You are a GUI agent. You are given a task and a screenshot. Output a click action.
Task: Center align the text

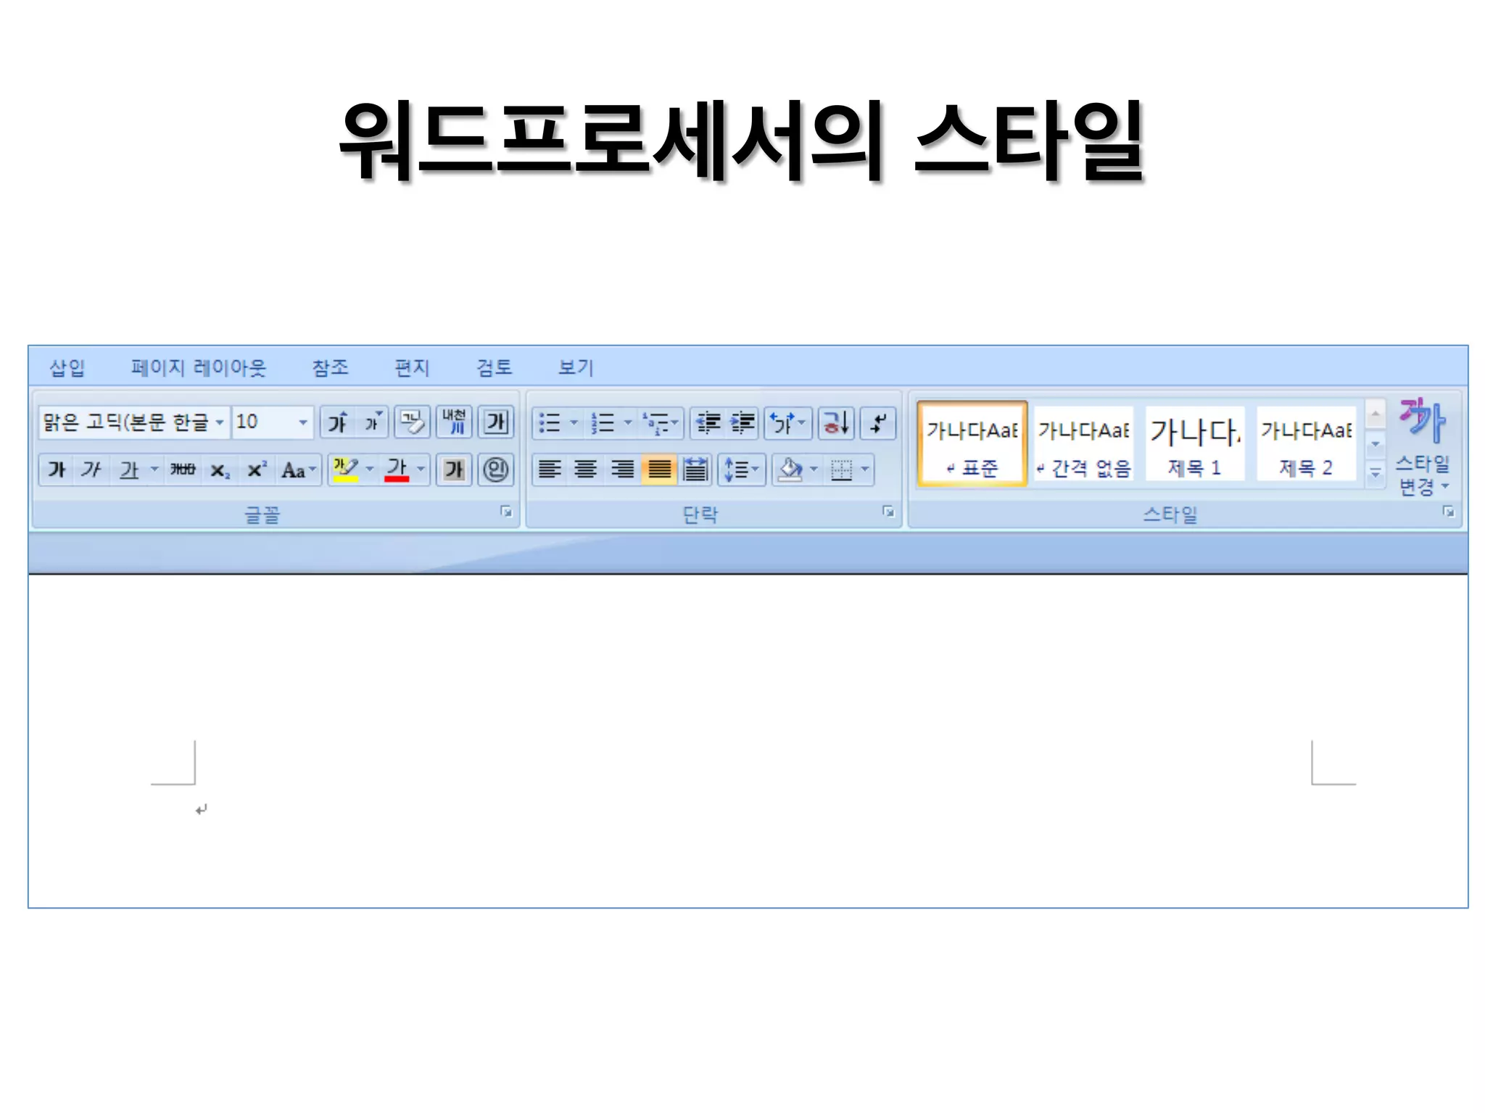pos(585,470)
